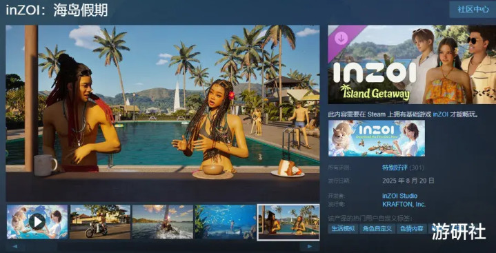Click the purple DLC download badge icon
The image size is (496, 253).
[x=341, y=39]
